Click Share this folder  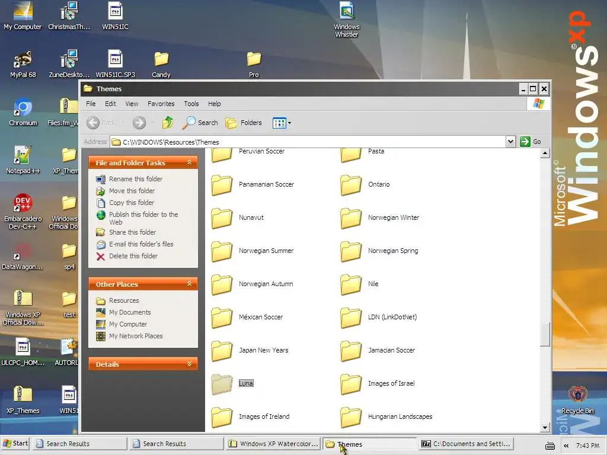(x=132, y=232)
